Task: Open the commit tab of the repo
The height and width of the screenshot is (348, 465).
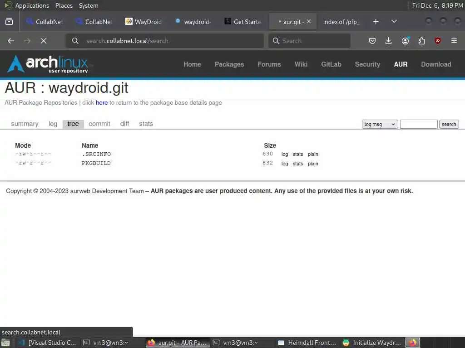Action: pyautogui.click(x=99, y=124)
